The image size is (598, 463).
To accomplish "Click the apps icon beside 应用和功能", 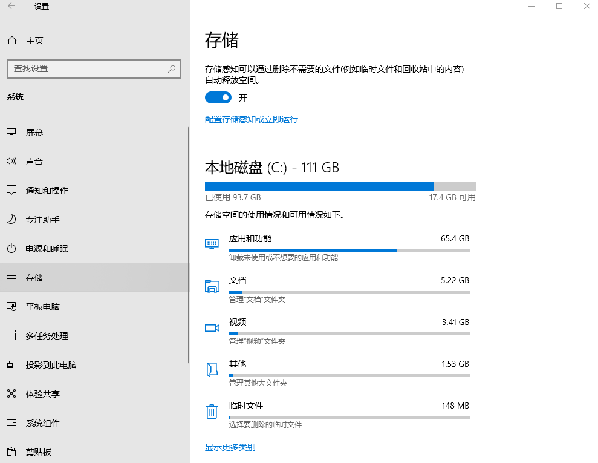I will point(212,244).
